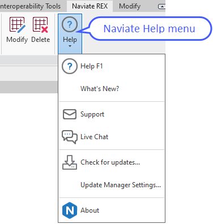
Task: Click the Naviate N logo icon
Action: pos(70,210)
